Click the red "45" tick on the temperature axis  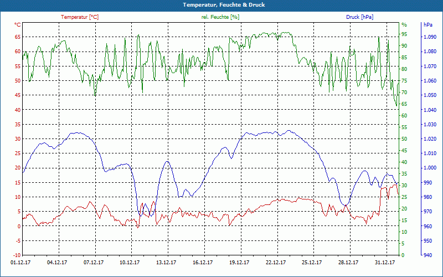click(18, 95)
